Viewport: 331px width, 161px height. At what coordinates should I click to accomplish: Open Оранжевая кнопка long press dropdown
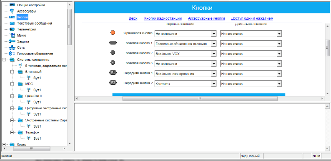[279, 34]
